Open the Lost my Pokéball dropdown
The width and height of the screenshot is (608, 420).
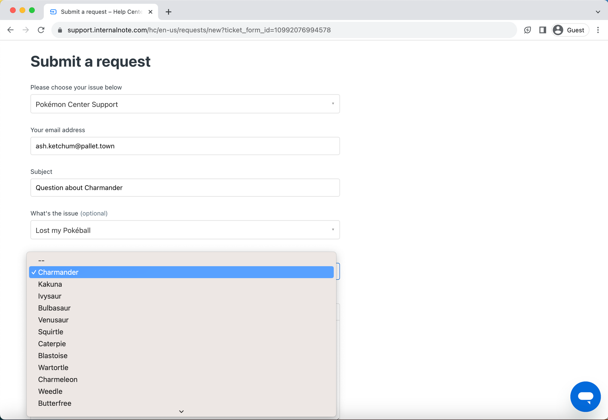point(185,230)
